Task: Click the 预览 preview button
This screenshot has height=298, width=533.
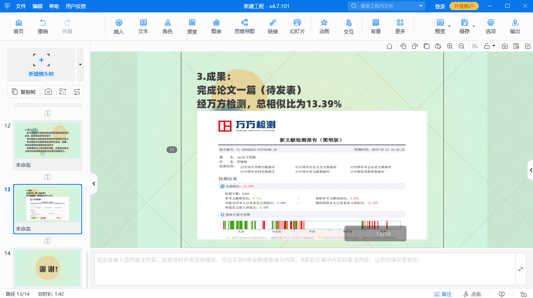Action: pyautogui.click(x=440, y=26)
